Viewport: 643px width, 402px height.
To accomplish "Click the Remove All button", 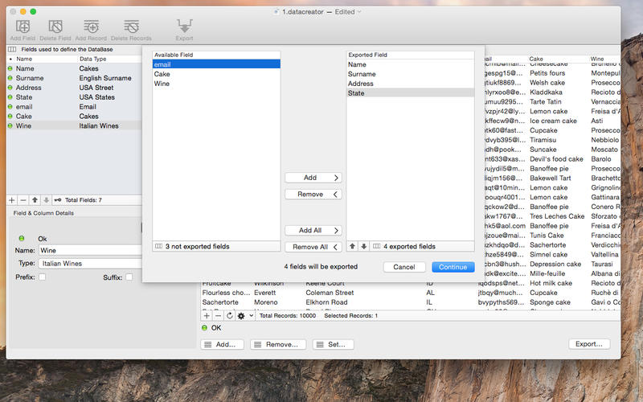I will 313,248.
